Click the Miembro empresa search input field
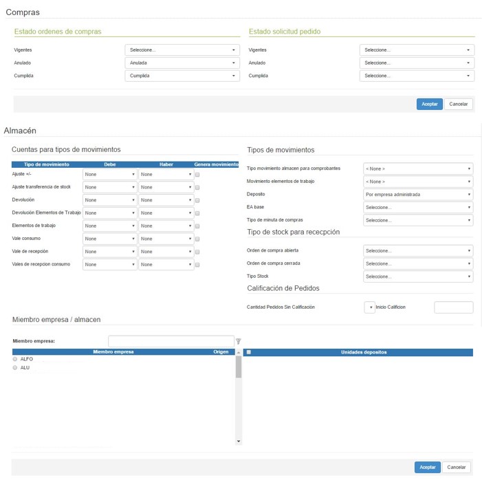 [171, 341]
